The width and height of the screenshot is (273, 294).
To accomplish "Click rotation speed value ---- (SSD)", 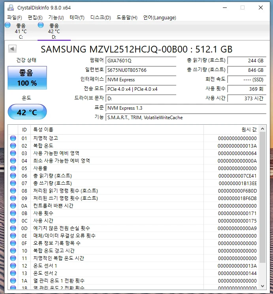I will [x=247, y=80].
